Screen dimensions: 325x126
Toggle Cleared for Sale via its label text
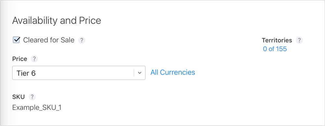(x=49, y=40)
